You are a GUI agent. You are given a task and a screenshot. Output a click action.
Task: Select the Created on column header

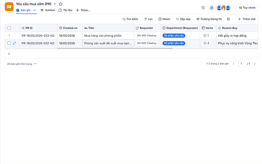click(70, 28)
